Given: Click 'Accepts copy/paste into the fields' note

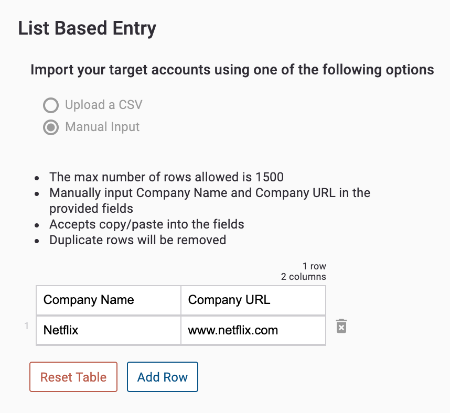Looking at the screenshot, I should coord(147,224).
